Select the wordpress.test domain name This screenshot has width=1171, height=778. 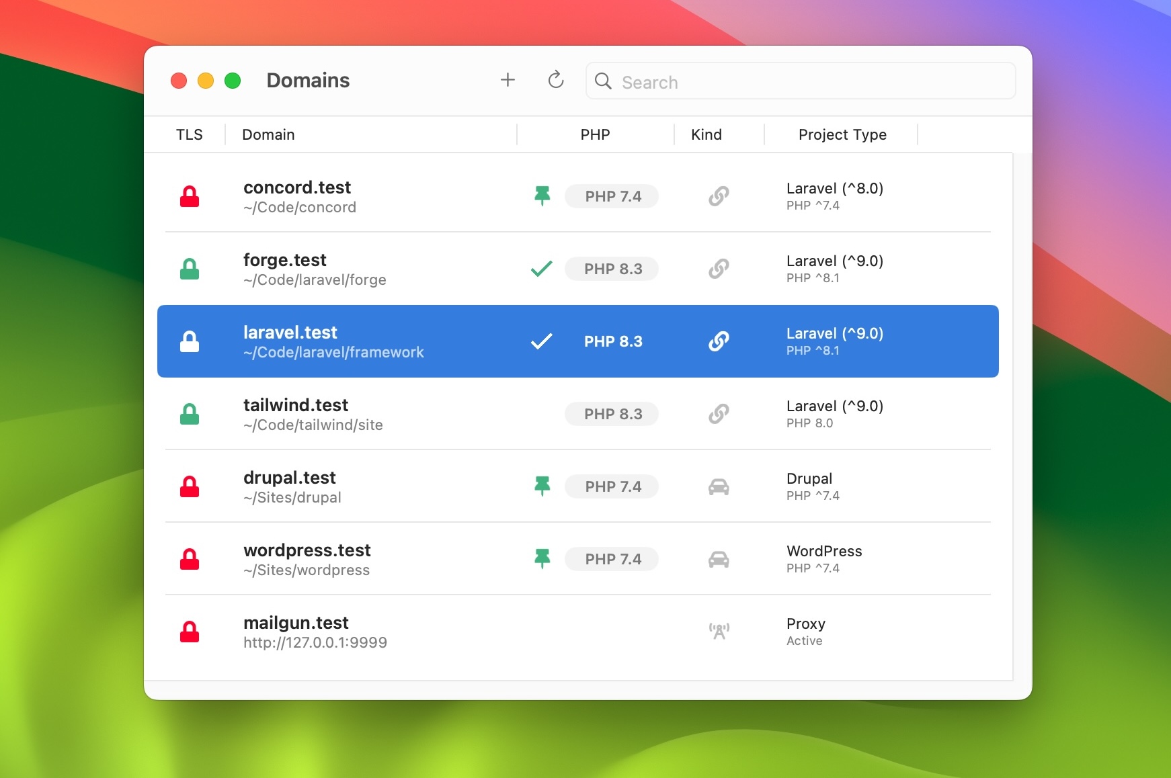[307, 550]
